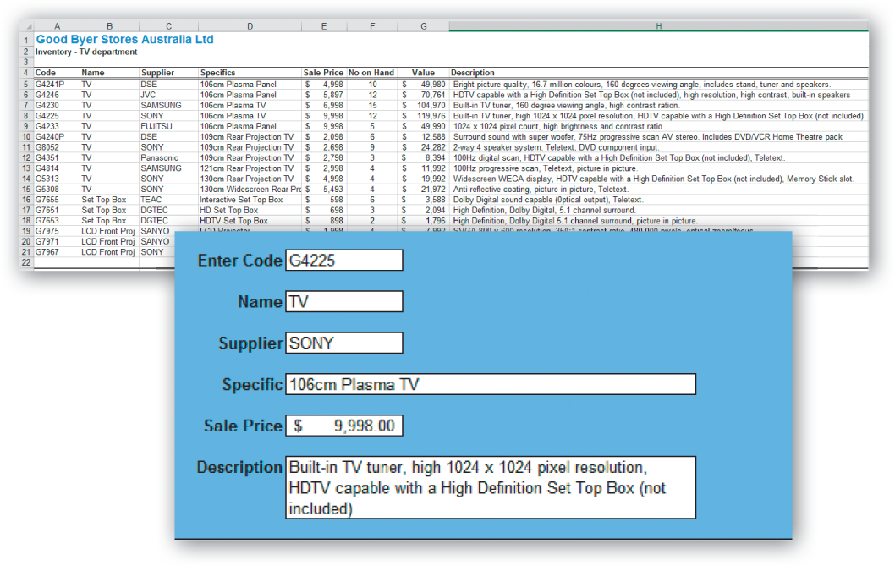
Task: Select the column H header
Action: (659, 26)
